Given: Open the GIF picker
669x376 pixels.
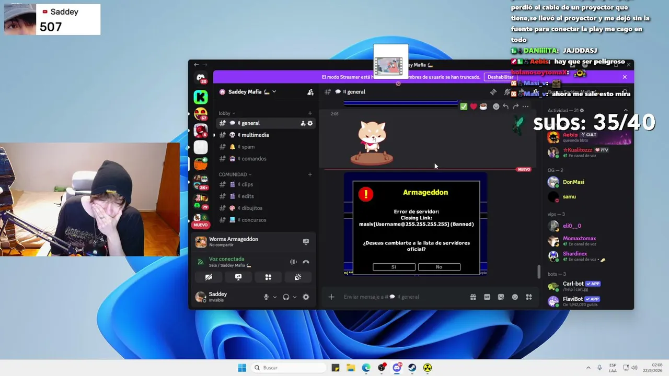Looking at the screenshot, I should coord(487,297).
